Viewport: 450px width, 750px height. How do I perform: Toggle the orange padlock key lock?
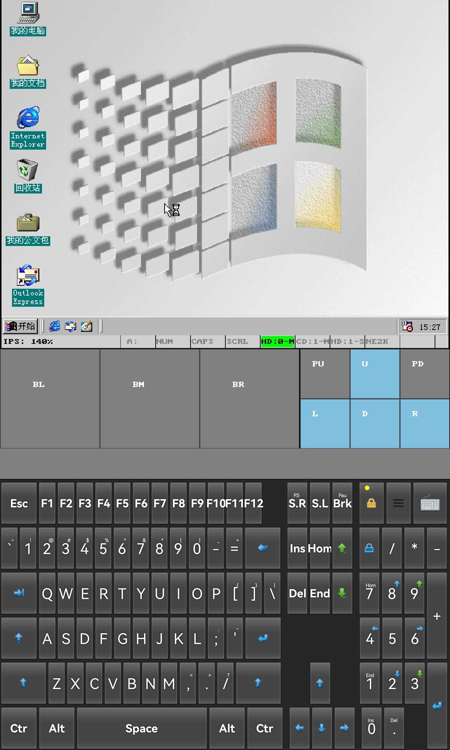(x=371, y=503)
